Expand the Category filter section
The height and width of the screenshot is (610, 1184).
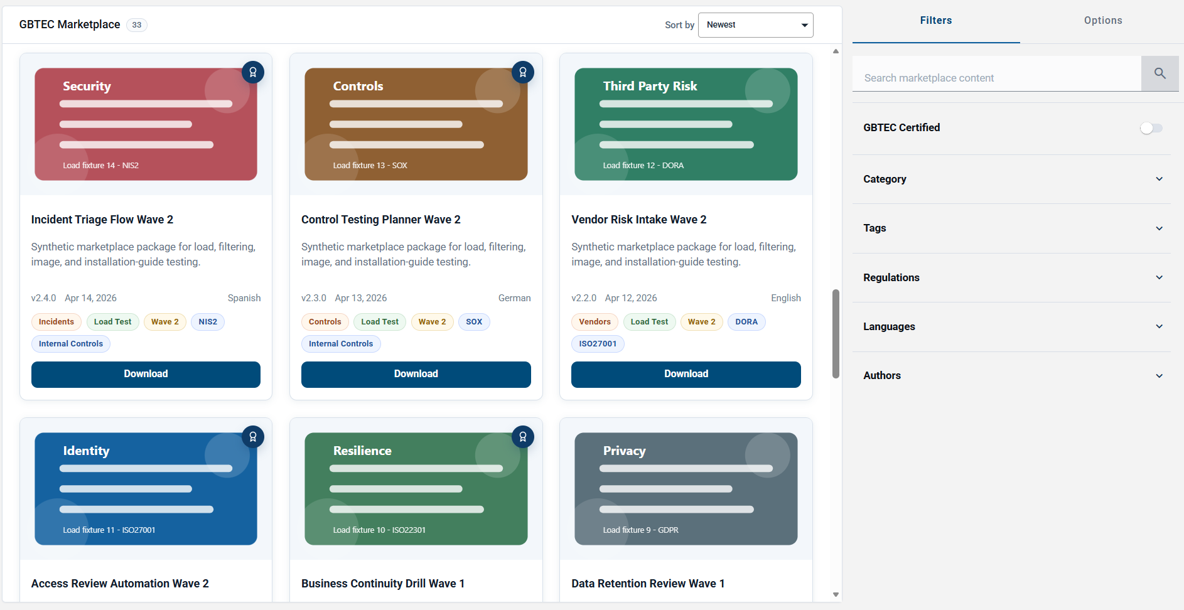[x=1011, y=179]
